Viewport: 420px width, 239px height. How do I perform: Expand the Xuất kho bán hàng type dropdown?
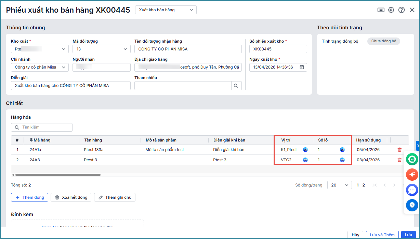pos(166,10)
